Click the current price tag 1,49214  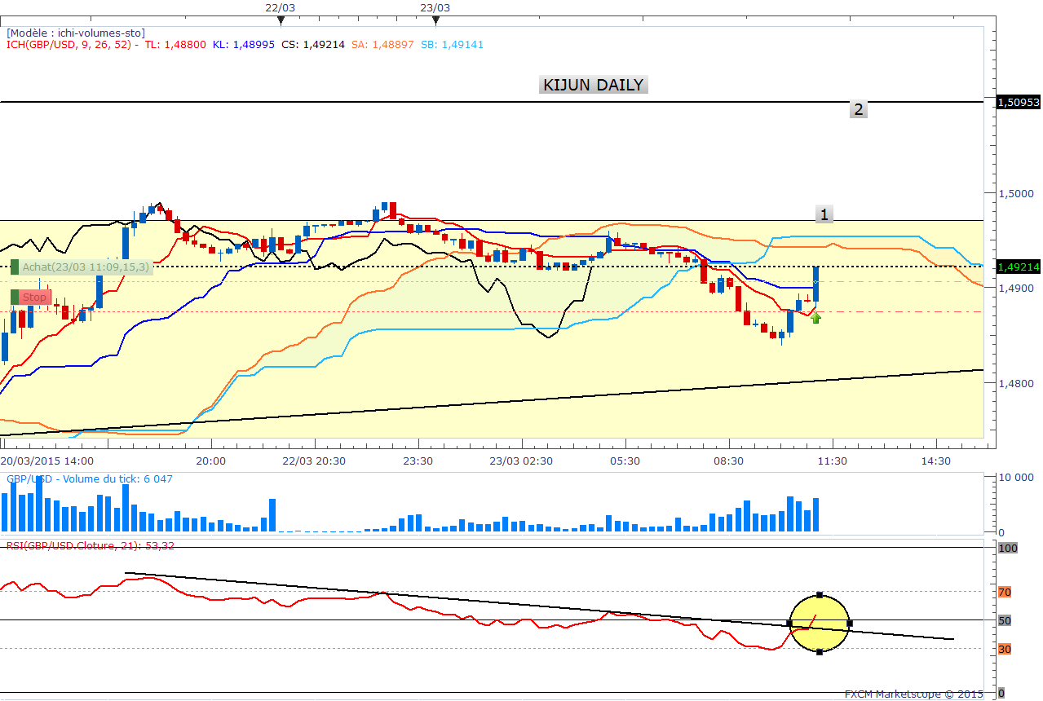(x=1019, y=266)
